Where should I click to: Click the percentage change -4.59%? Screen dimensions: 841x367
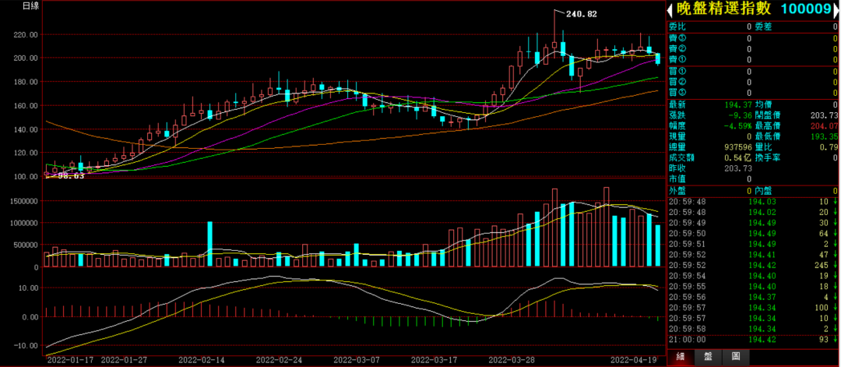(737, 126)
